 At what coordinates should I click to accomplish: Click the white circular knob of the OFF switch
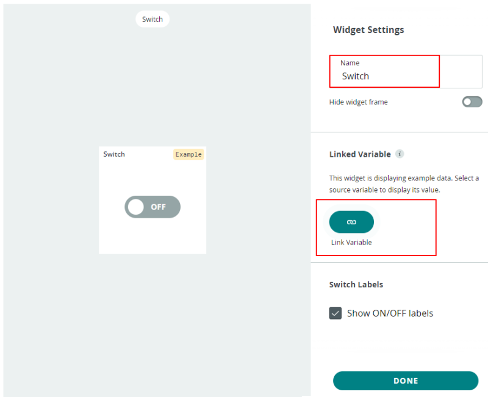[x=135, y=207]
